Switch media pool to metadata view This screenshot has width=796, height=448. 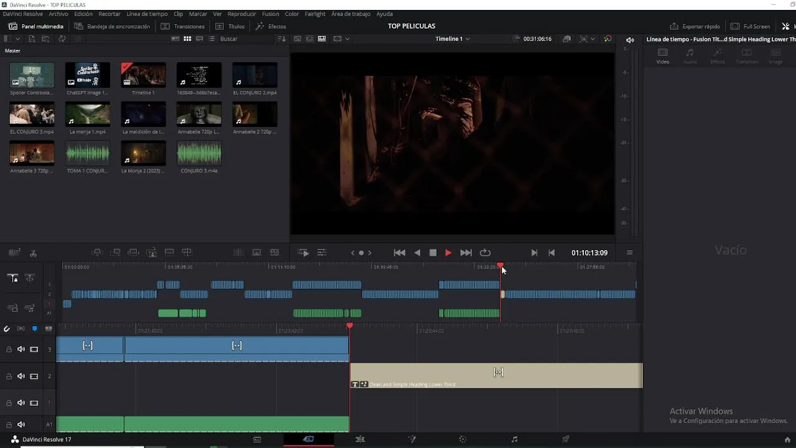pyautogui.click(x=175, y=39)
